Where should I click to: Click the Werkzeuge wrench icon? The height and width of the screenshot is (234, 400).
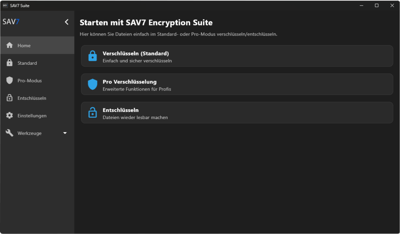click(9, 133)
